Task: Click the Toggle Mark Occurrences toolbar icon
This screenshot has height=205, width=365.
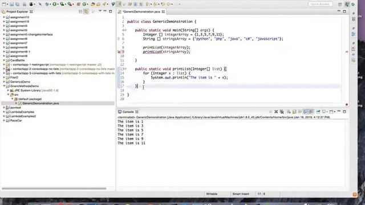Action: click(119, 4)
